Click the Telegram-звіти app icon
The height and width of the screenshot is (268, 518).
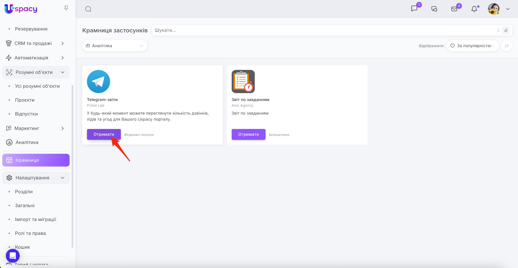point(98,82)
